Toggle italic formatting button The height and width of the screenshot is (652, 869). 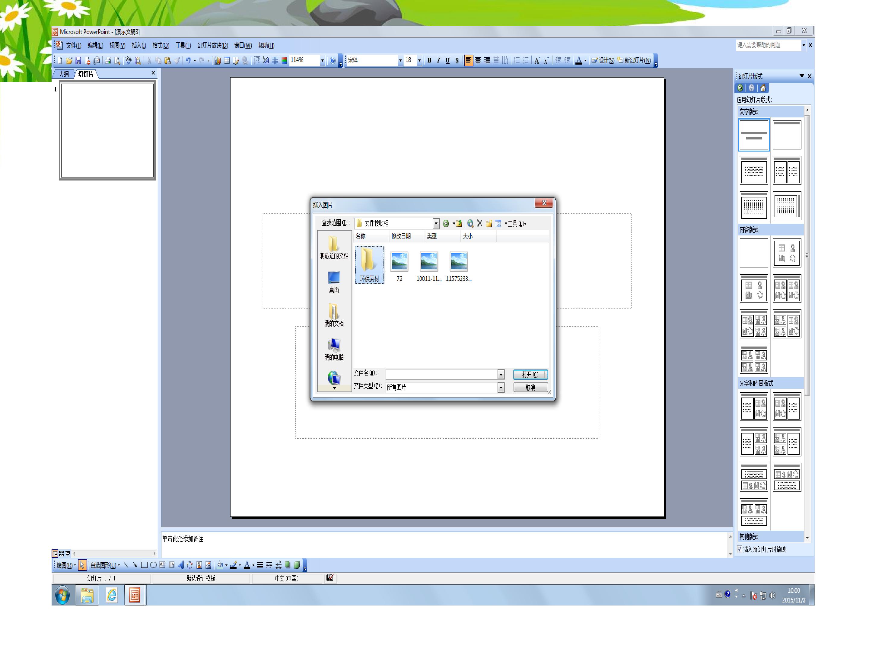tap(438, 61)
